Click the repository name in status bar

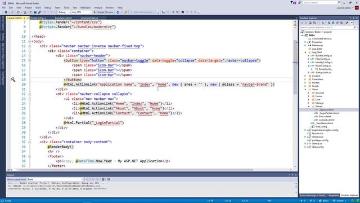tap(324, 201)
